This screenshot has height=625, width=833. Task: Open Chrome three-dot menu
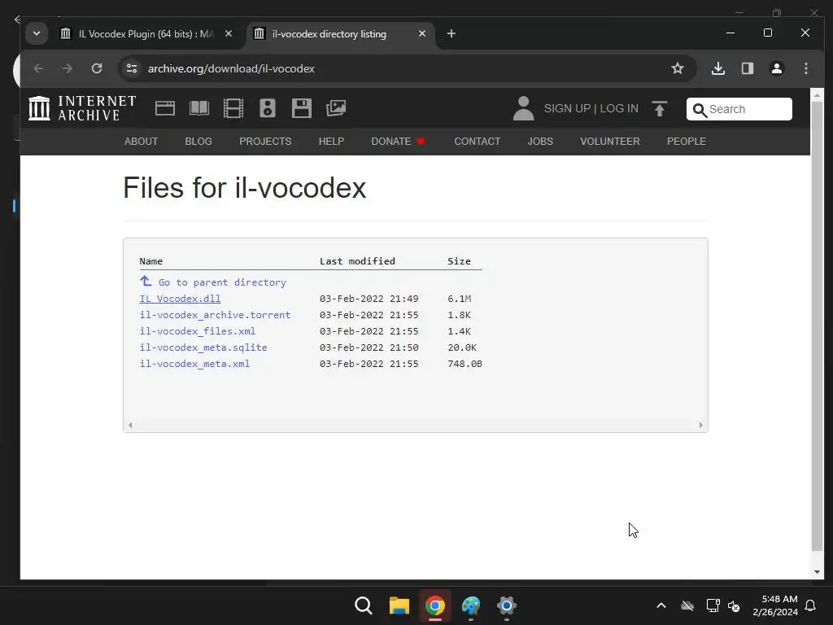[x=806, y=68]
